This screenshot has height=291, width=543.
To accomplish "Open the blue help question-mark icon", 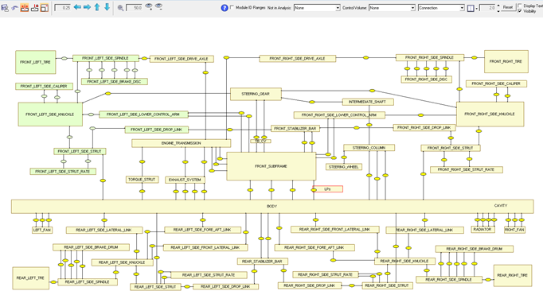I will tap(225, 8).
